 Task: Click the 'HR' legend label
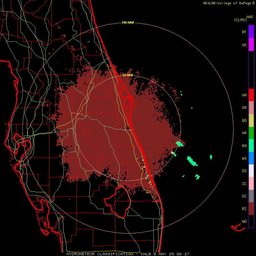(x=244, y=133)
